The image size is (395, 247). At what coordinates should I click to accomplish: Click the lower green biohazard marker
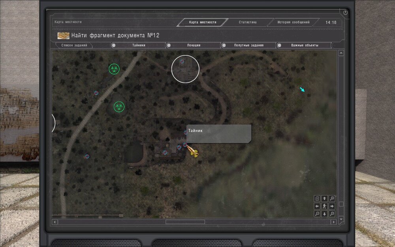tap(119, 107)
